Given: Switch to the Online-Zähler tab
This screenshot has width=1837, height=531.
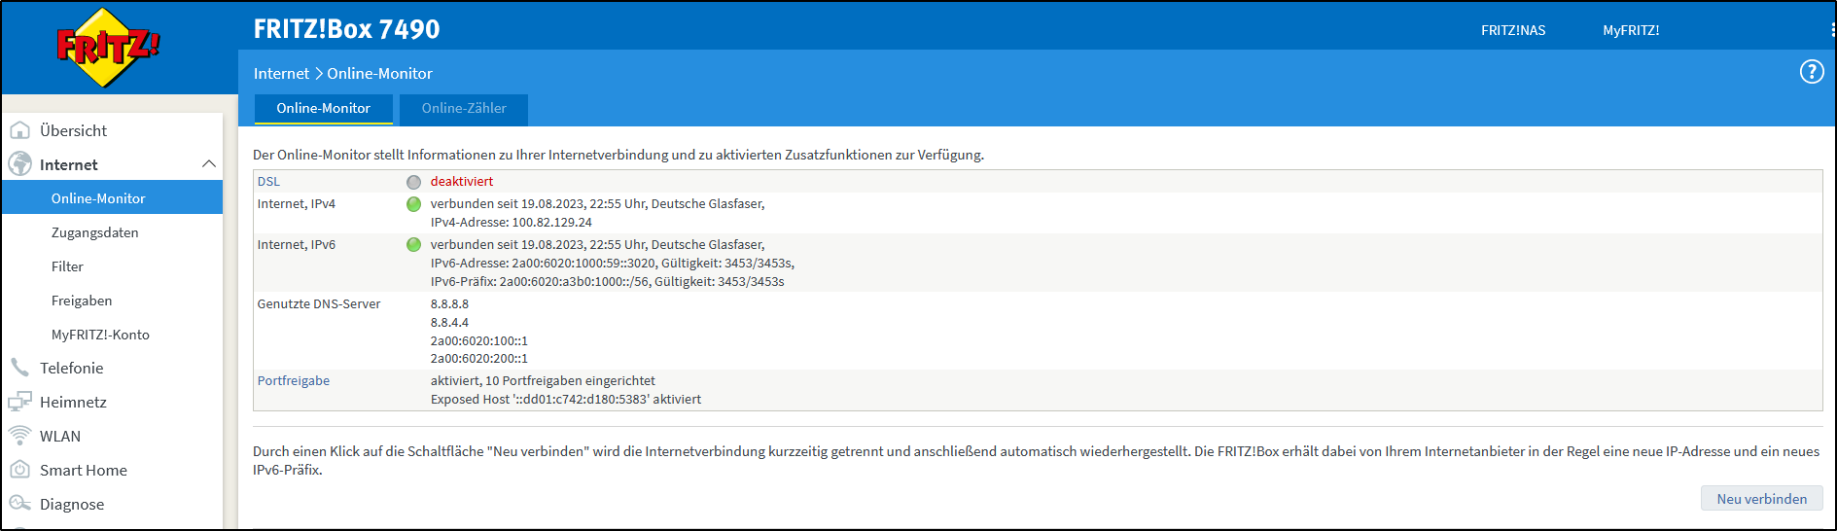Looking at the screenshot, I should (x=464, y=109).
